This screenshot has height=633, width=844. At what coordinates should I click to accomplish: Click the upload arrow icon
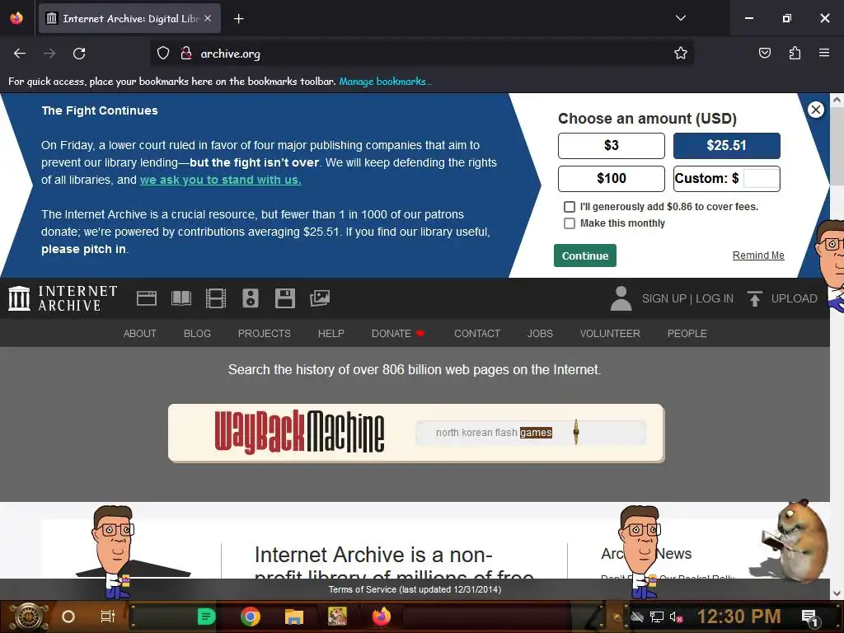(755, 298)
